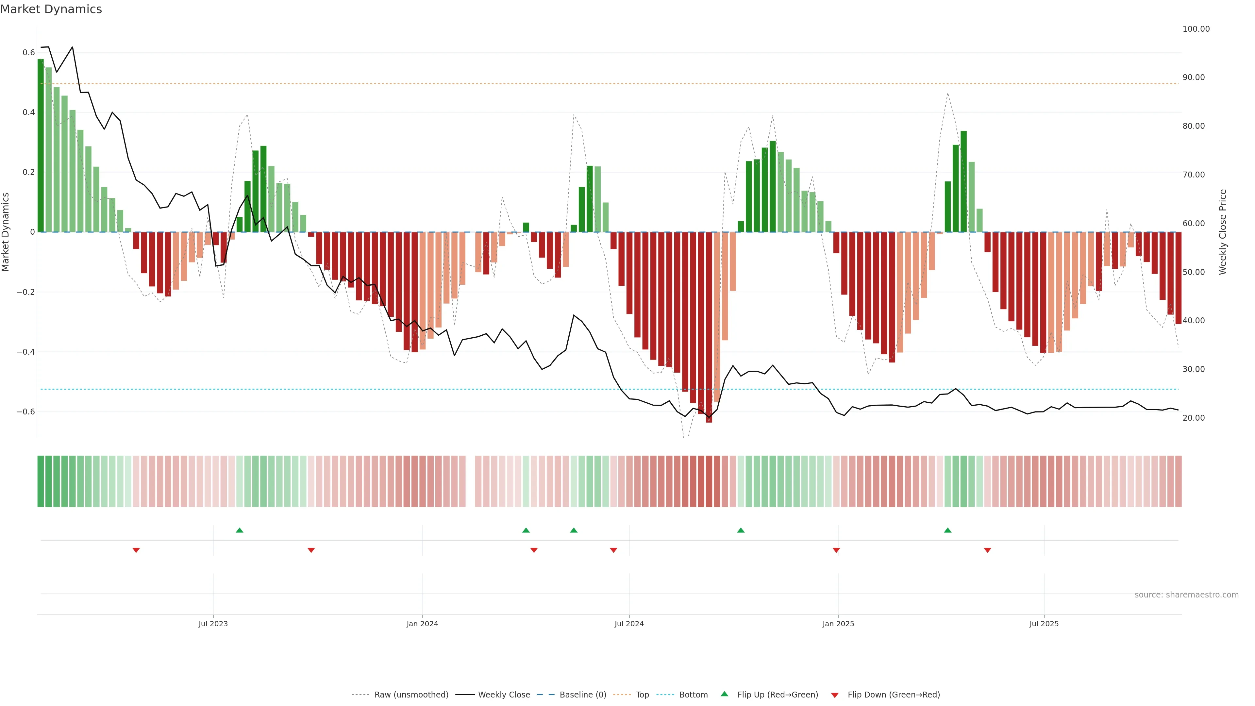Viewport: 1255px width, 706px height.
Task: Click the leftmost red Flip Down triangle marker
Action: click(136, 550)
